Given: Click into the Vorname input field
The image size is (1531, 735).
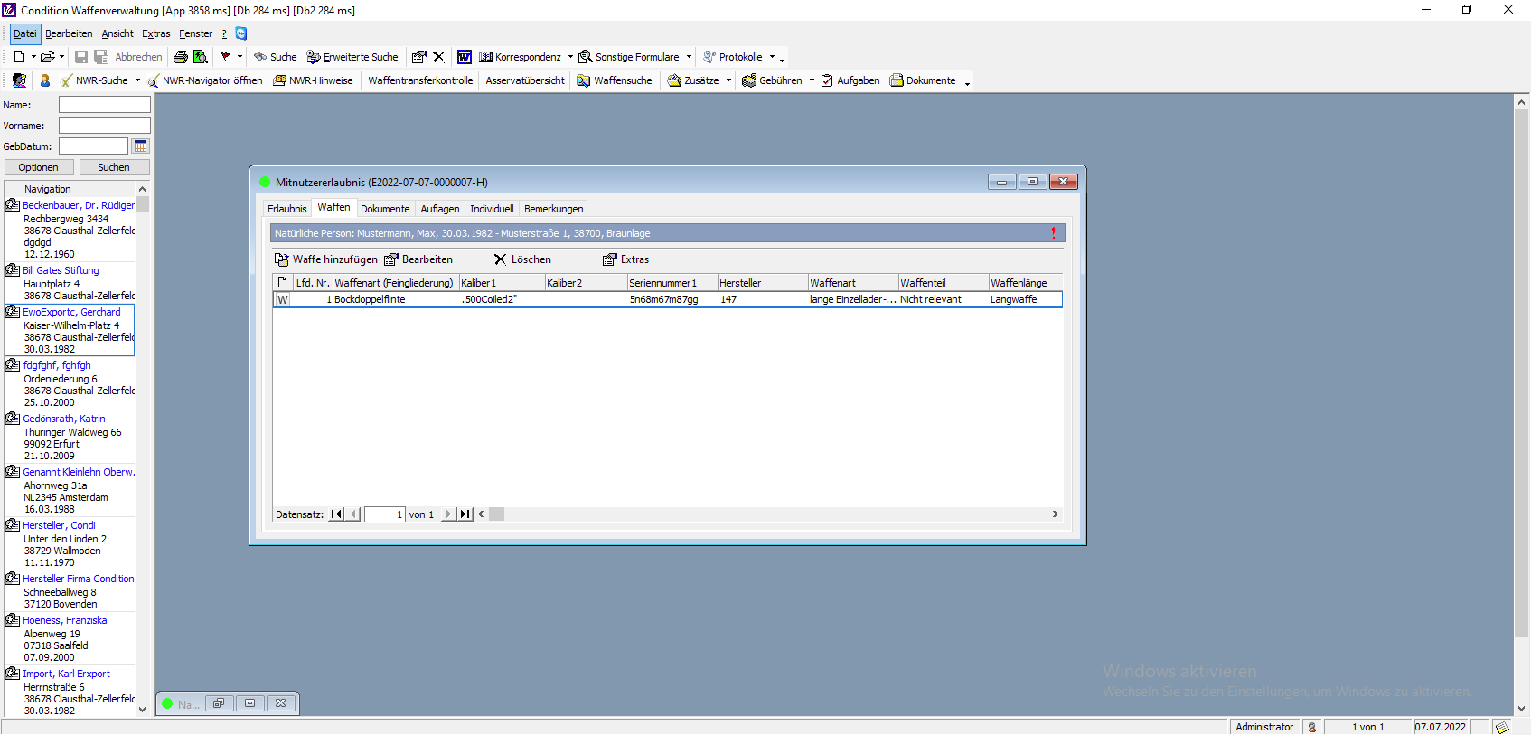Looking at the screenshot, I should [x=104, y=126].
